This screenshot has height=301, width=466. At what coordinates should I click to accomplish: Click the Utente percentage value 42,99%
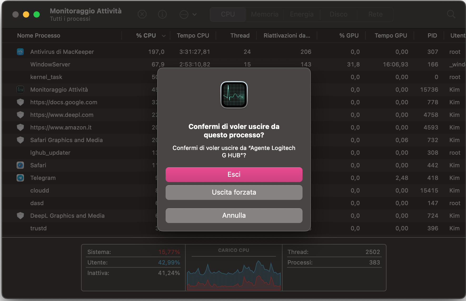tap(169, 262)
